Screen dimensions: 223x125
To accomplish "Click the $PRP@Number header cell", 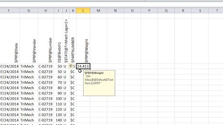I will coord(46,41).
